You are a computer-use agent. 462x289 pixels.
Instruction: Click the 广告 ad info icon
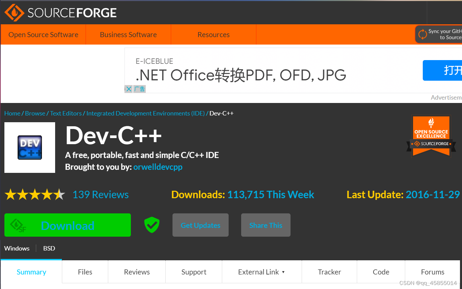point(139,89)
